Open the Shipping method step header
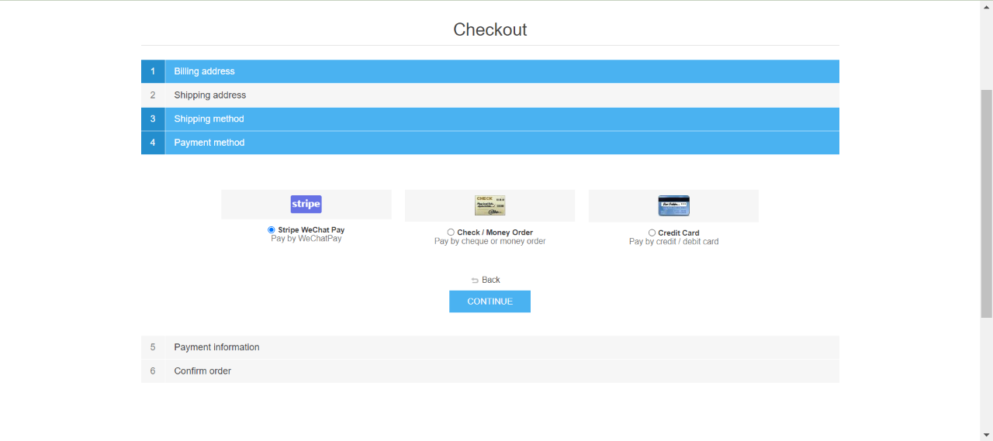This screenshot has height=441, width=993. click(x=209, y=119)
